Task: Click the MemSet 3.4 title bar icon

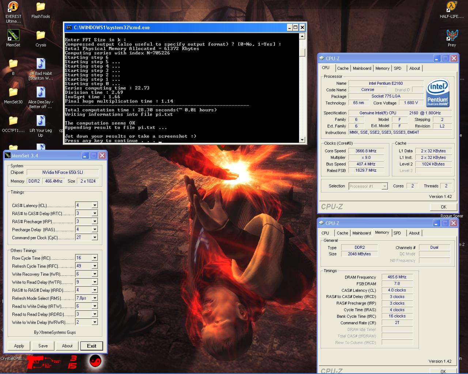Action: 8,156
